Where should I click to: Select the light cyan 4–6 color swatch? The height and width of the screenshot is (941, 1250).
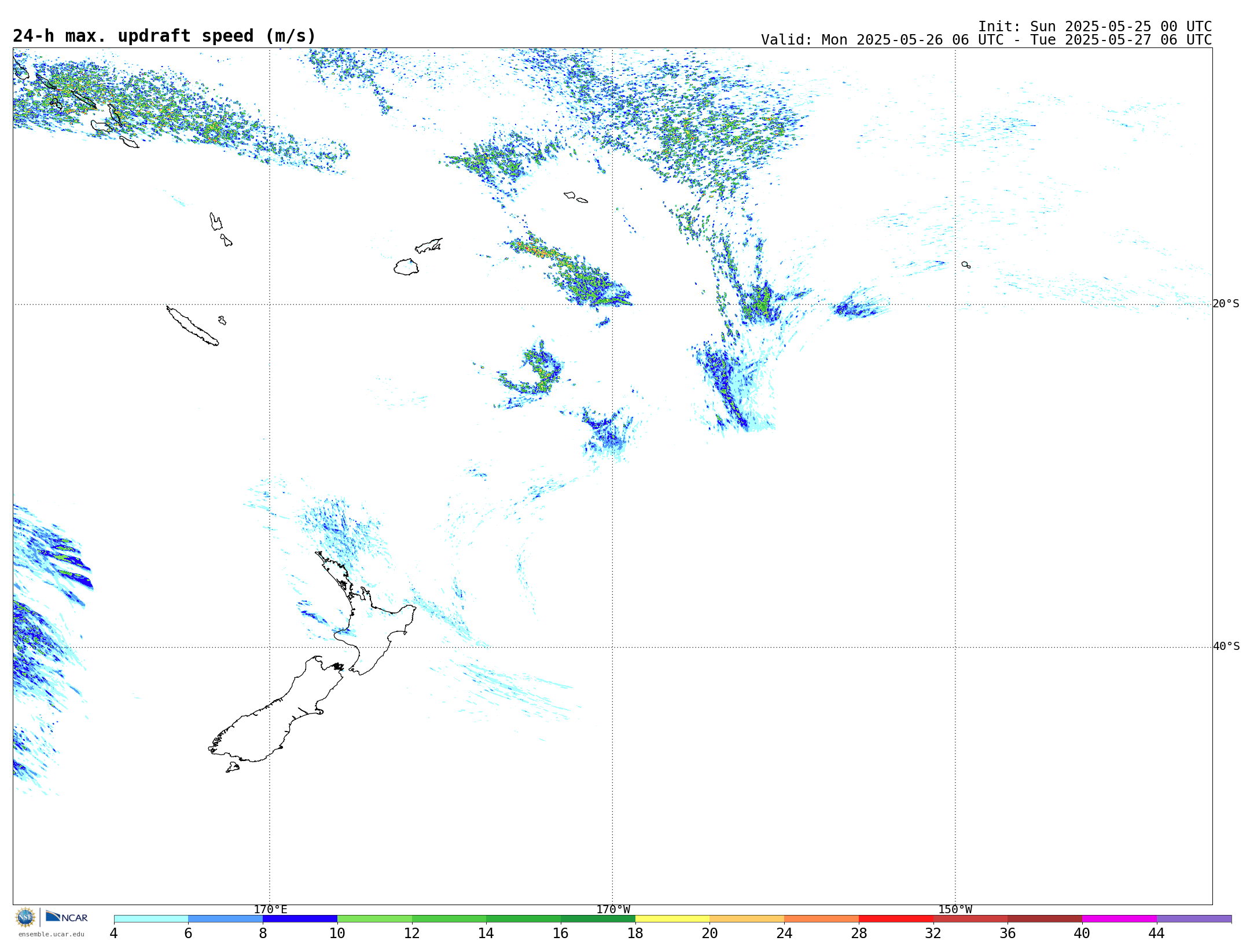tap(151, 919)
